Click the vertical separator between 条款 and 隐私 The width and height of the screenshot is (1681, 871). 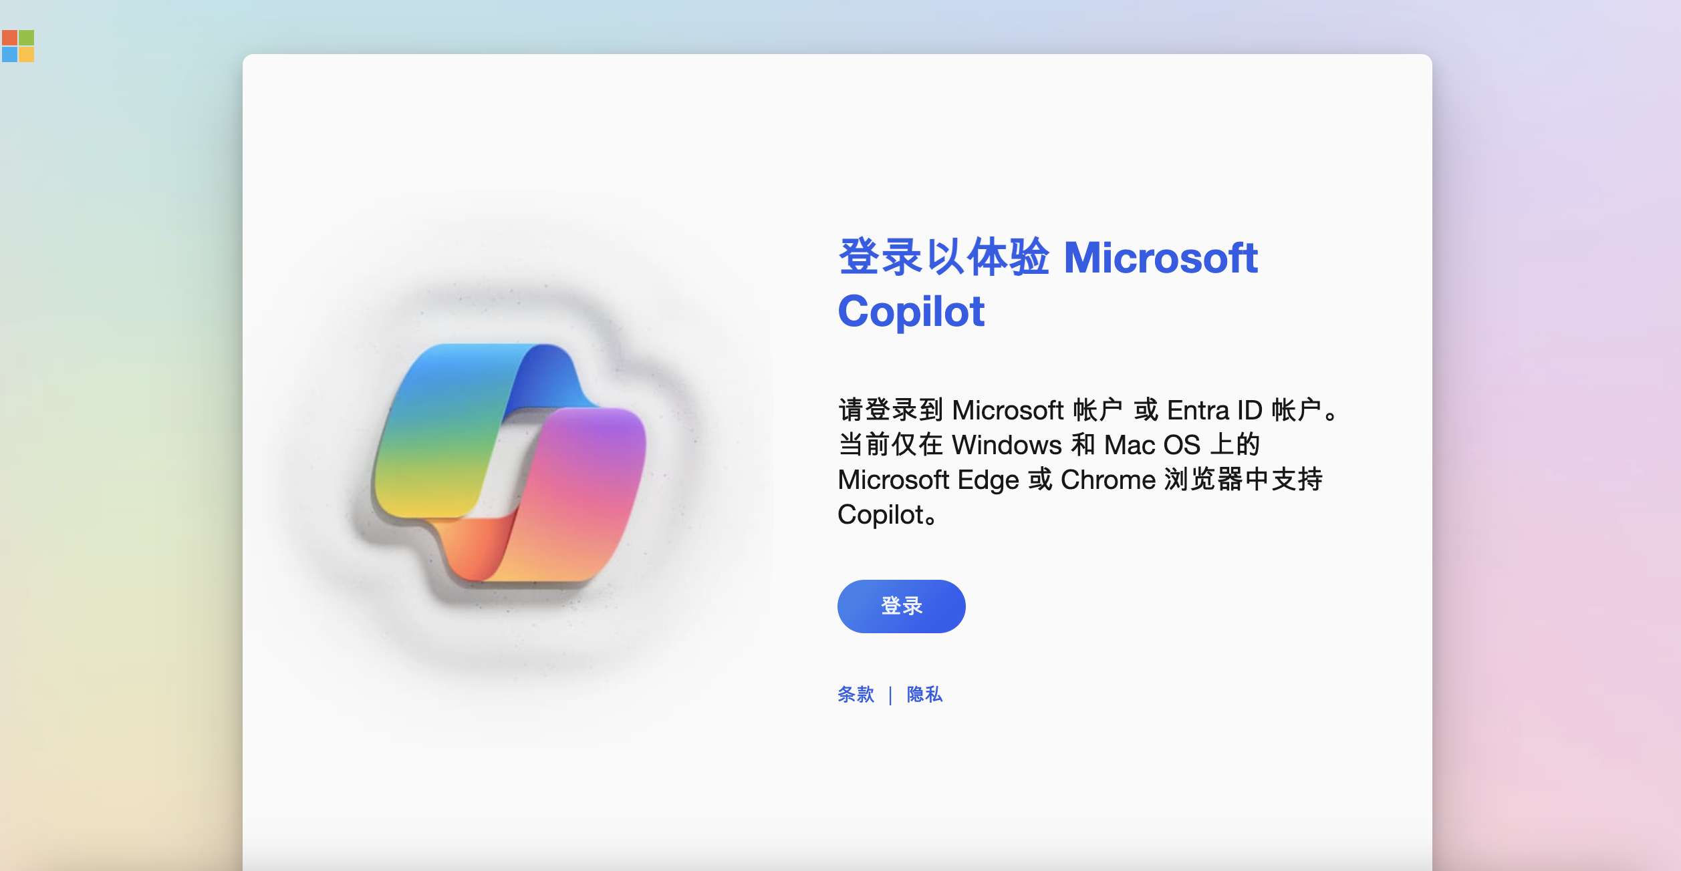pos(890,695)
